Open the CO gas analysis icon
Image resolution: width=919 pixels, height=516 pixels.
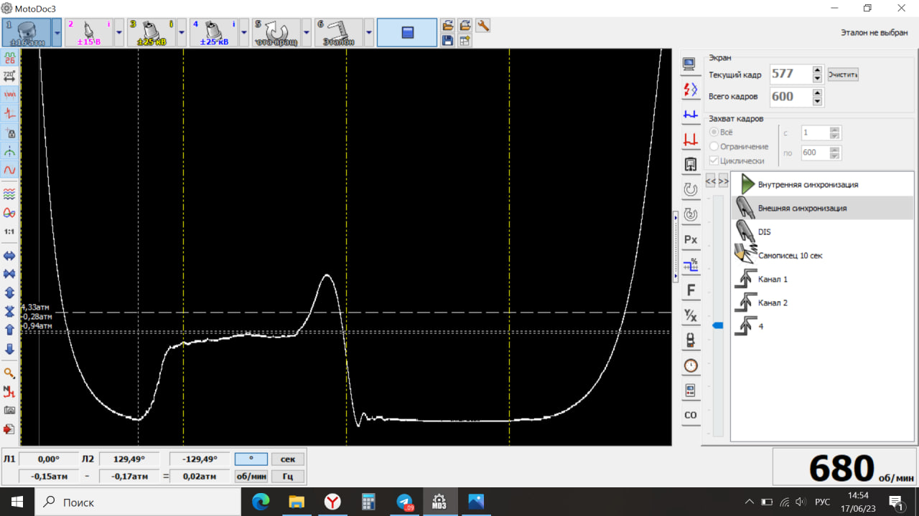(691, 415)
